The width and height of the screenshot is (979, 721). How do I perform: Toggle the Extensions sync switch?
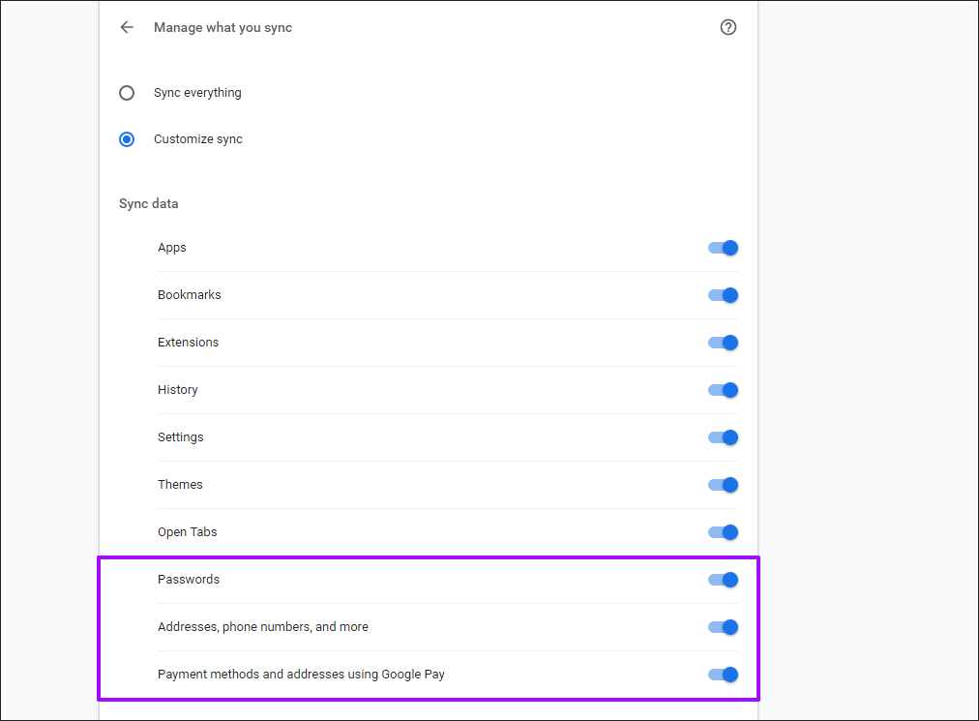pyautogui.click(x=723, y=343)
